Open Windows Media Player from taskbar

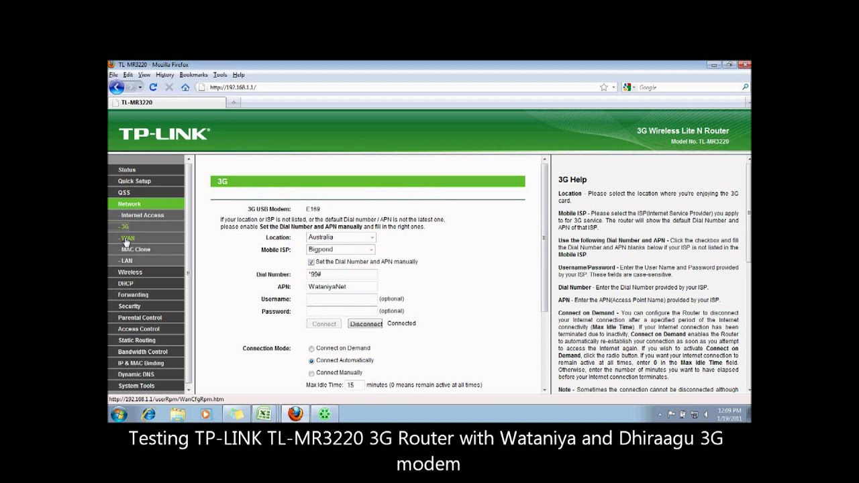coord(206,414)
